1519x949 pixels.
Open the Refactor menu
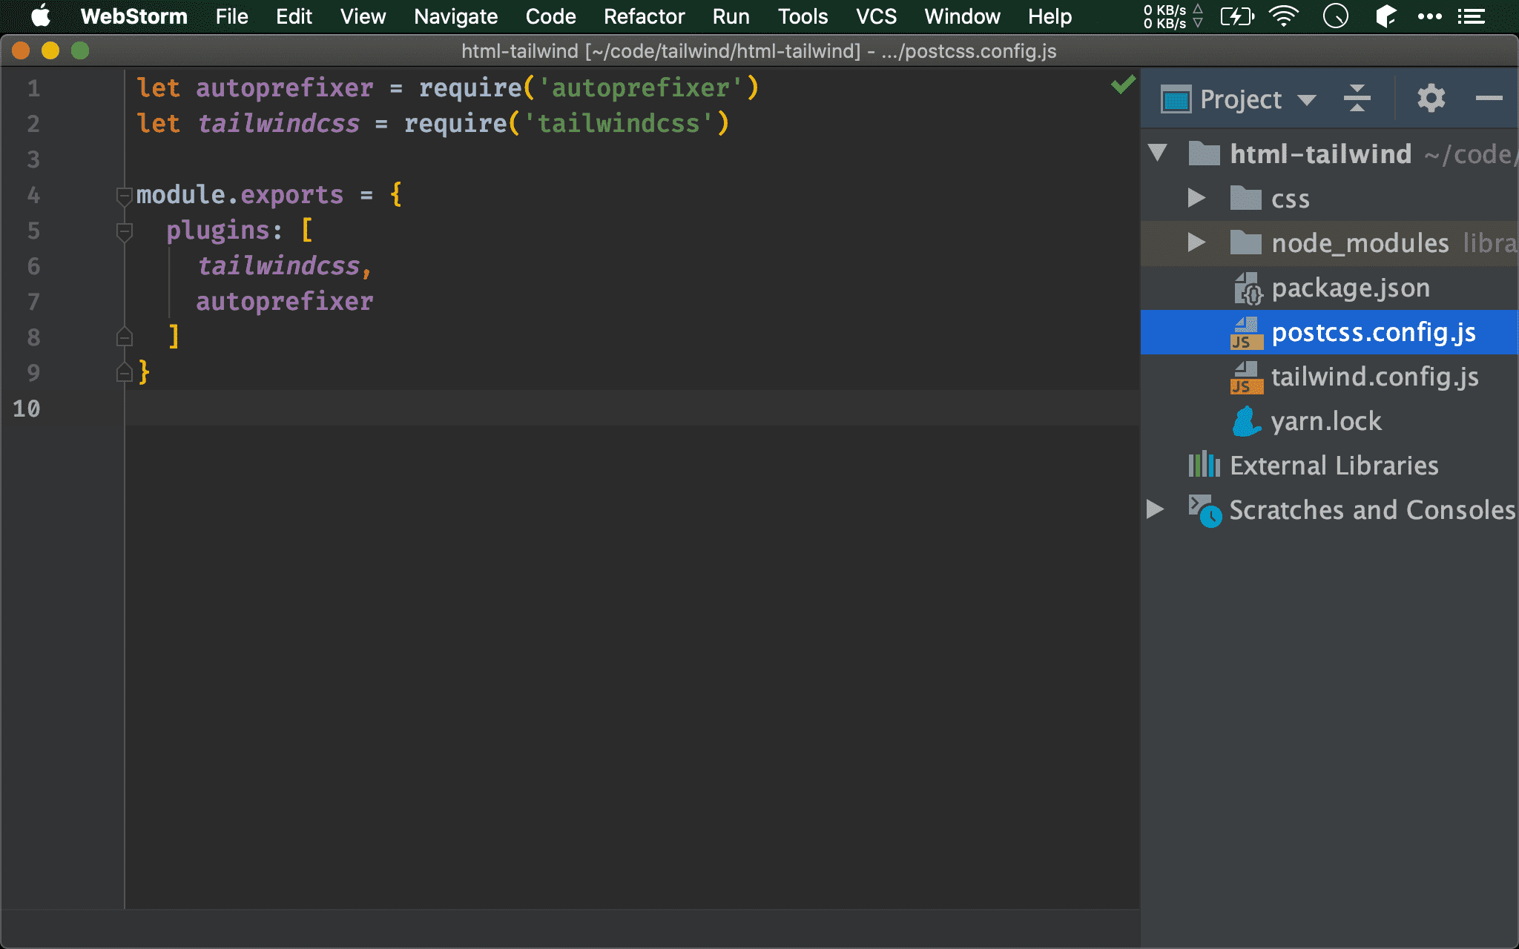pyautogui.click(x=644, y=16)
